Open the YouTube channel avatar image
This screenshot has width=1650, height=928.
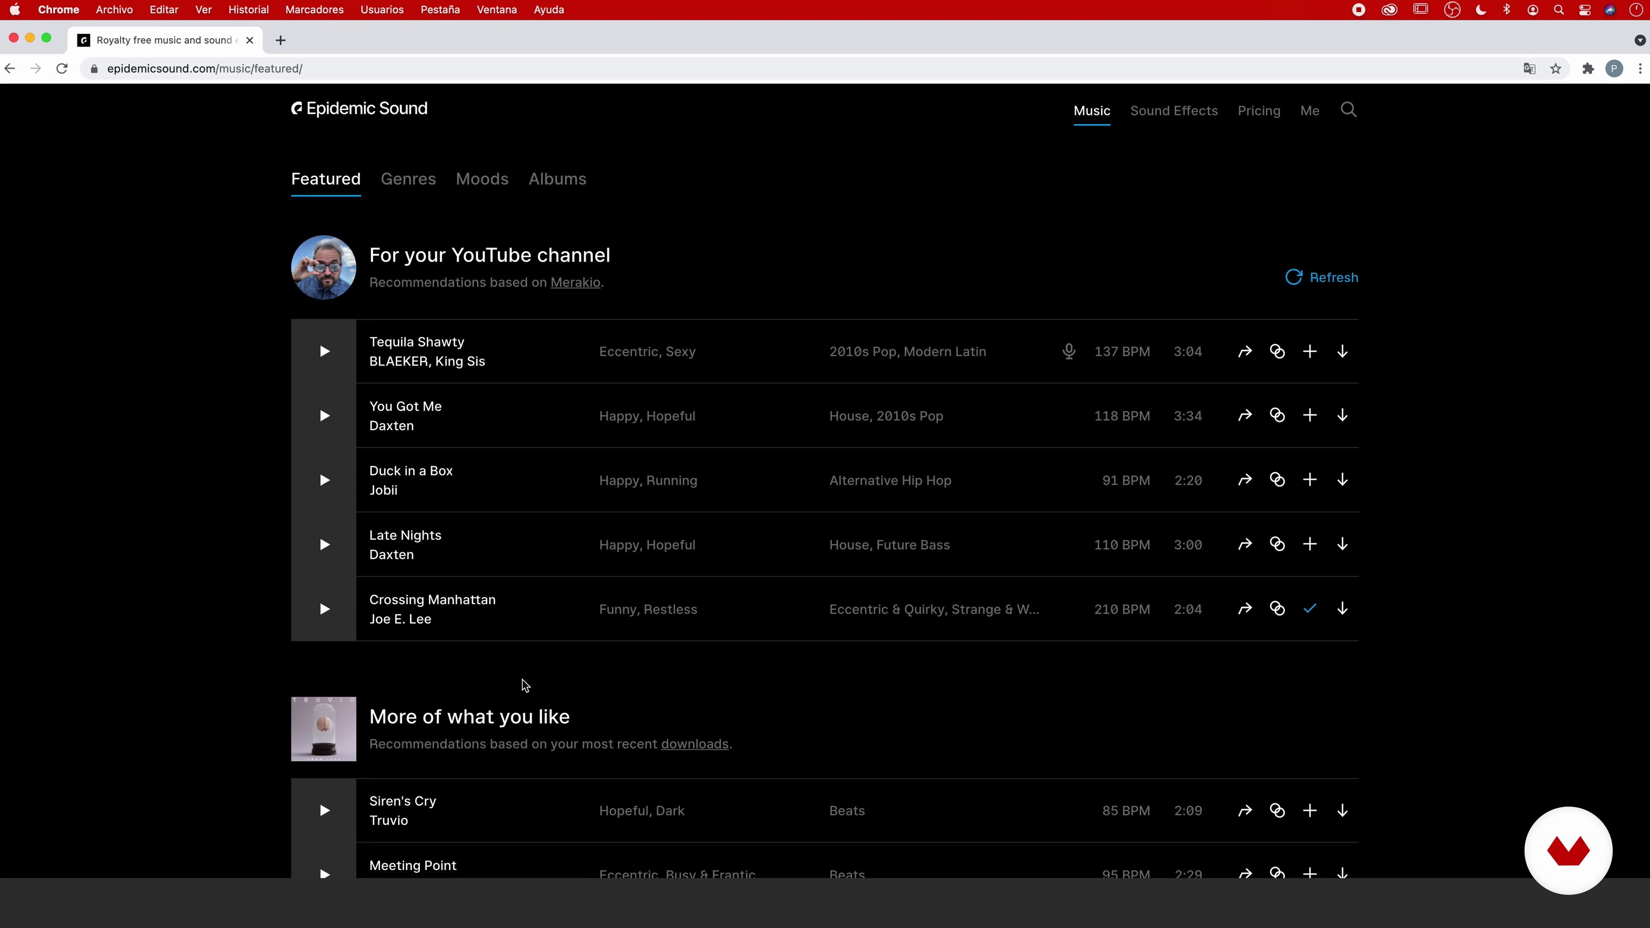point(324,268)
